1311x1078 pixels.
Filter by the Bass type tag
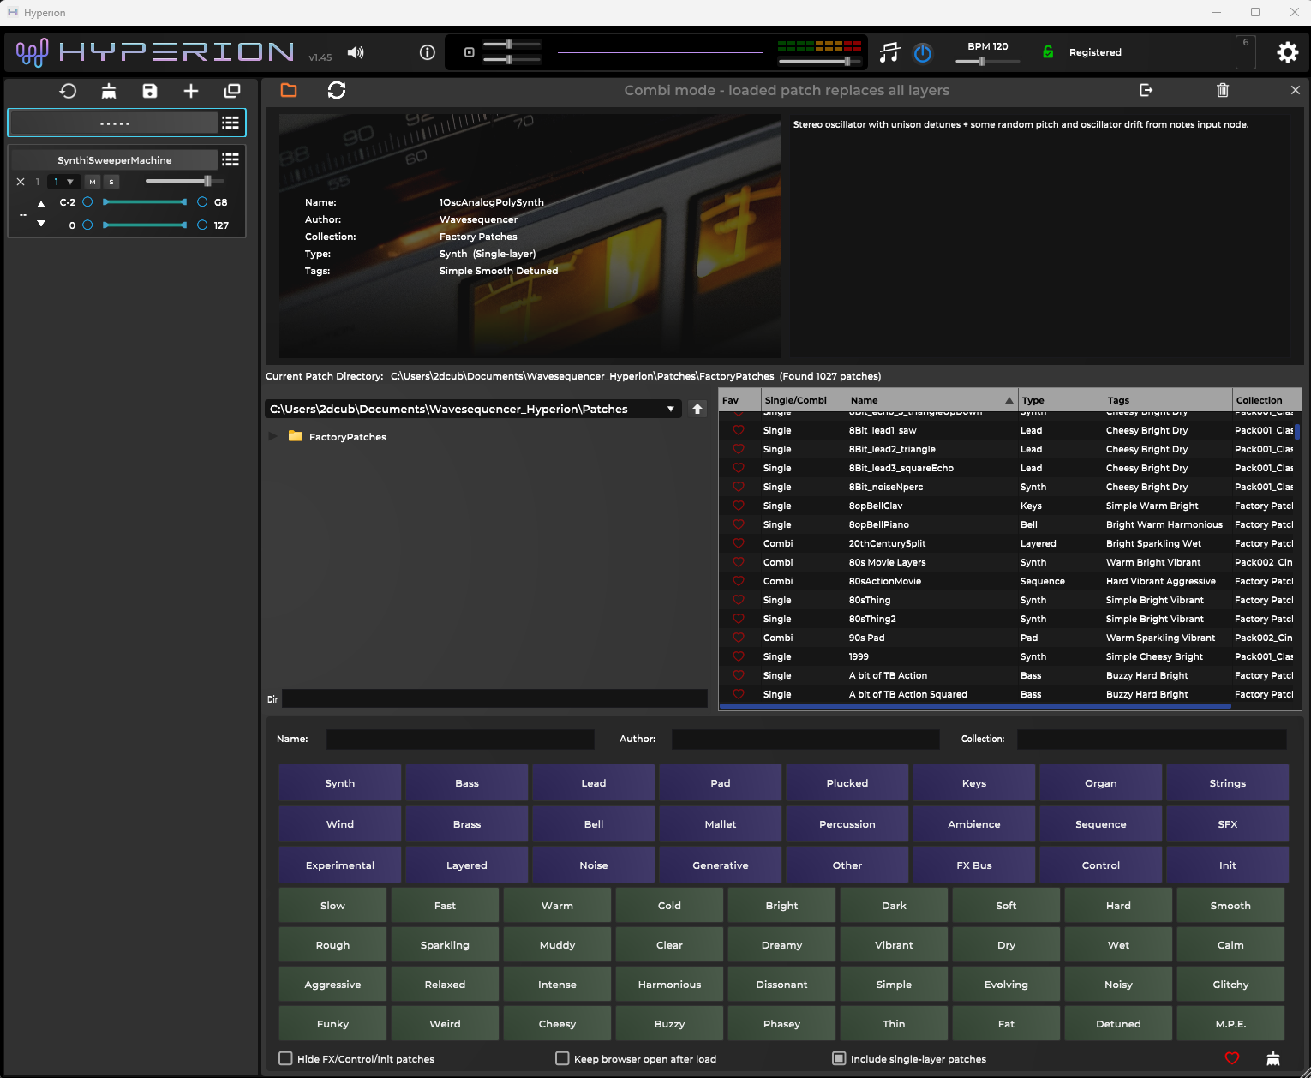(x=467, y=782)
